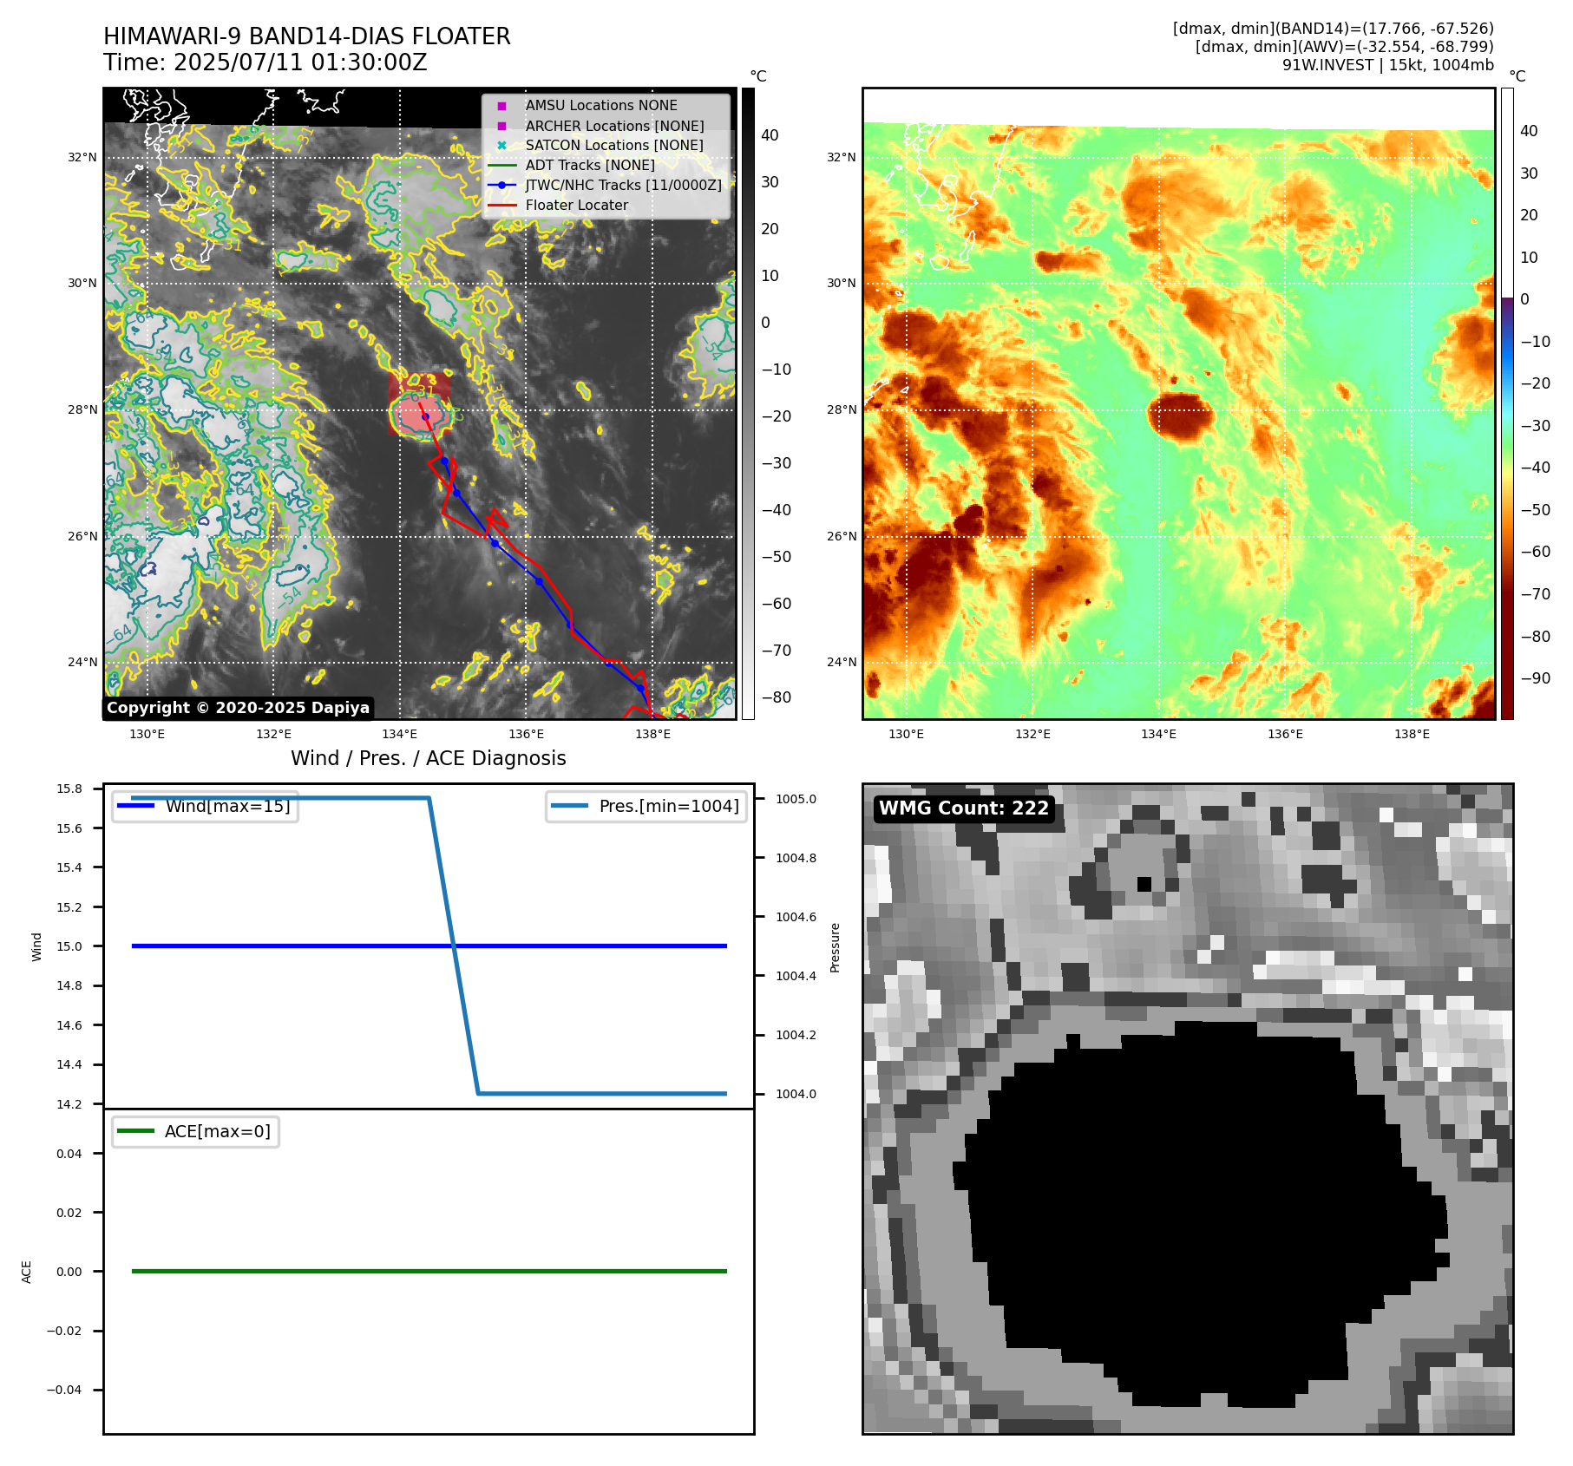Click the WMG Count: 222 label
Viewport: 1573px width, 1466px height.
coord(964,808)
